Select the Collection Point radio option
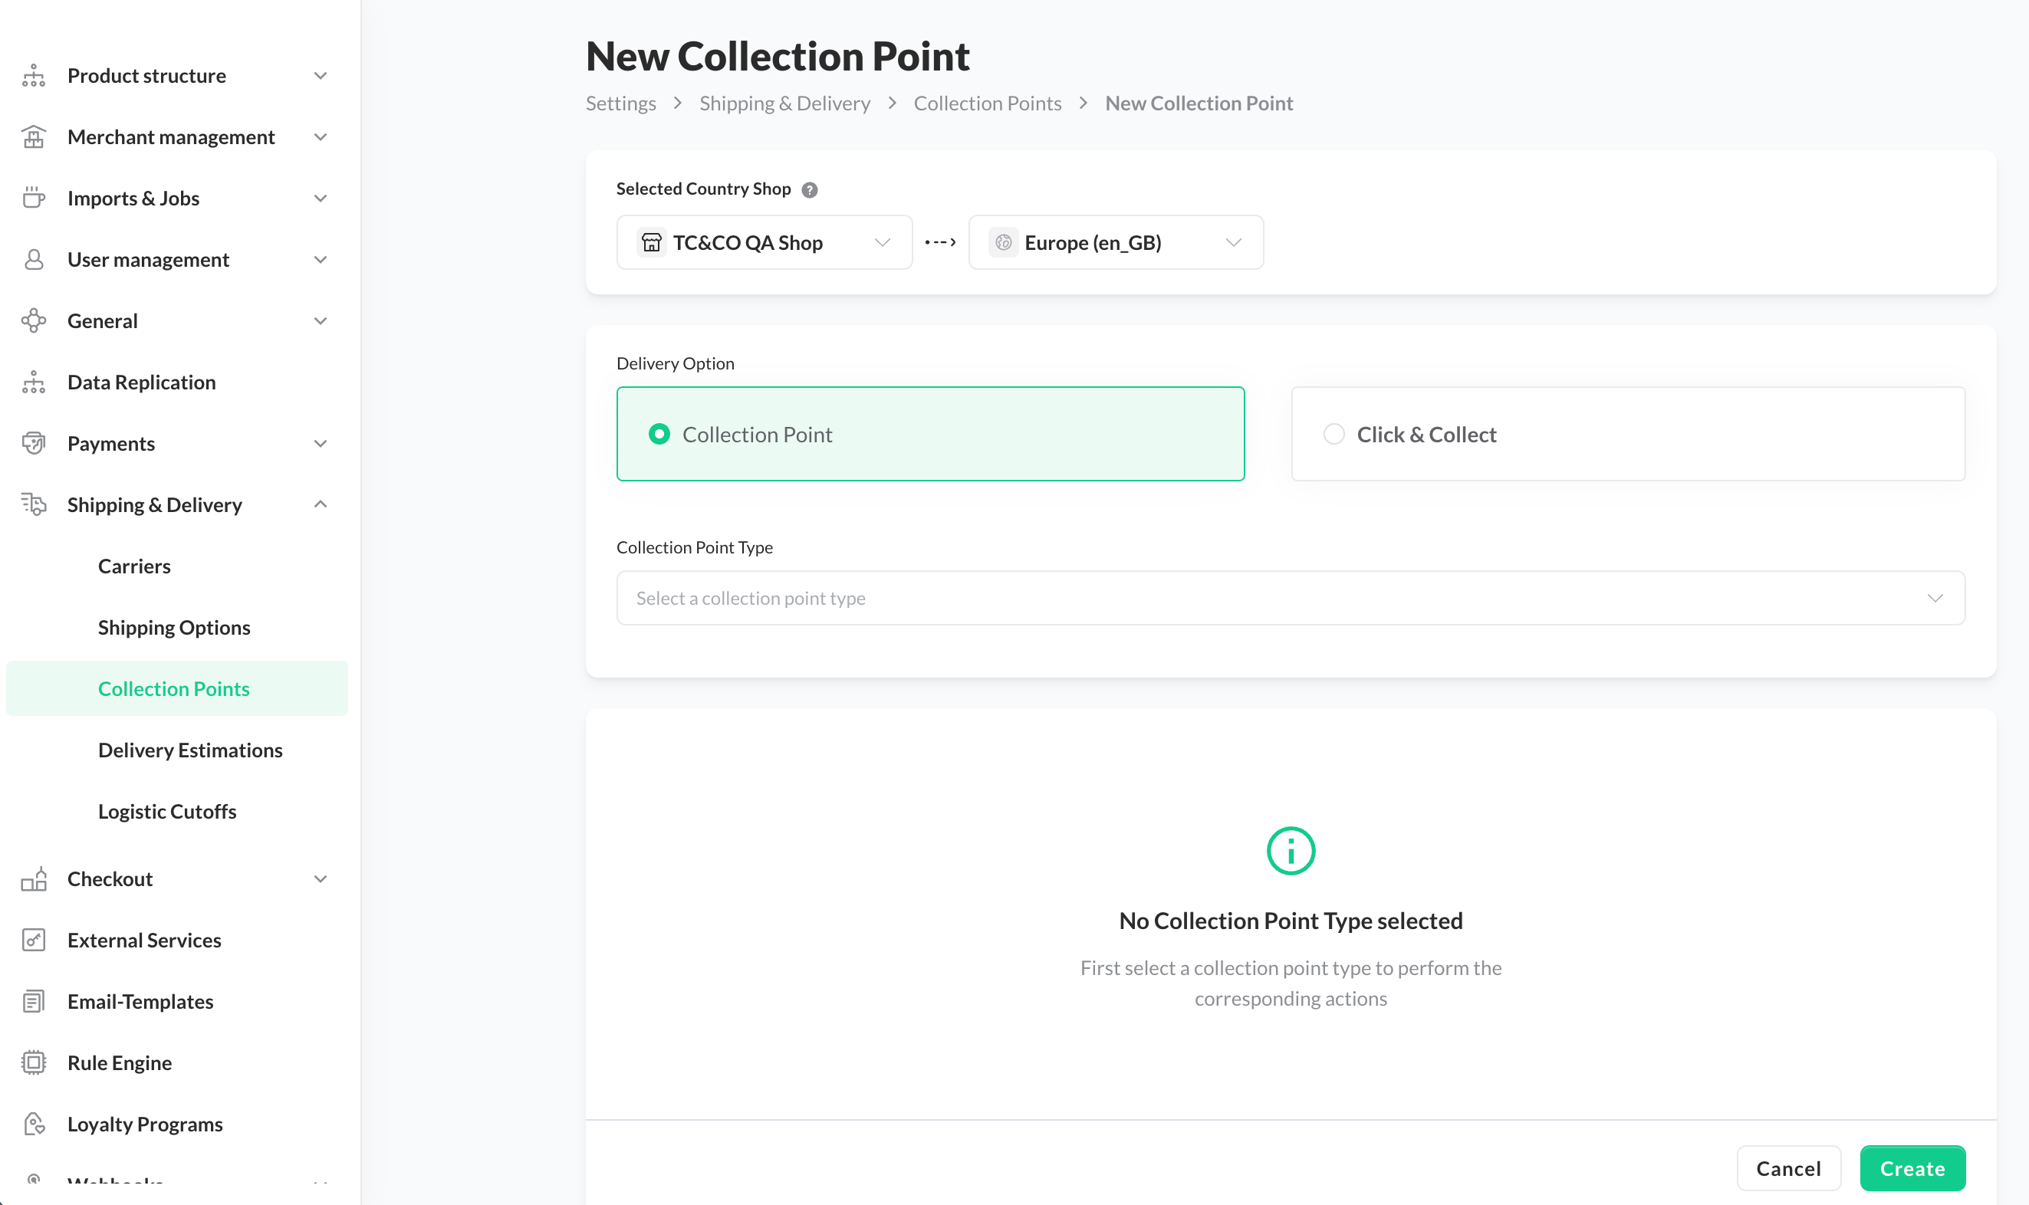Image resolution: width=2029 pixels, height=1205 pixels. click(659, 435)
